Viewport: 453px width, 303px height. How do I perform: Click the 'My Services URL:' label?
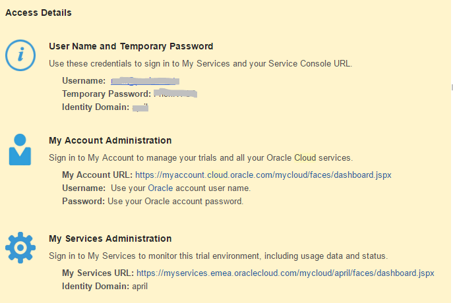coord(98,273)
